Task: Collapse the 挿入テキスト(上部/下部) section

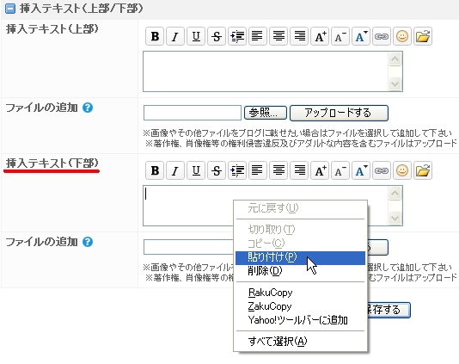Action: tap(10, 9)
